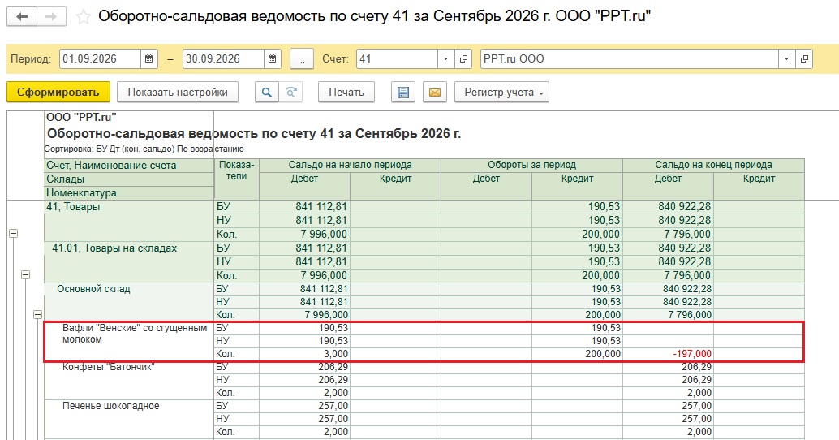Go back with the left arrow button
839x440 pixels.
(22, 16)
